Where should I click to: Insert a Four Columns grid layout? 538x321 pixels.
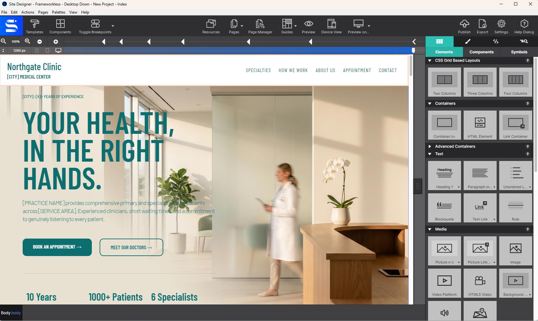tap(515, 82)
